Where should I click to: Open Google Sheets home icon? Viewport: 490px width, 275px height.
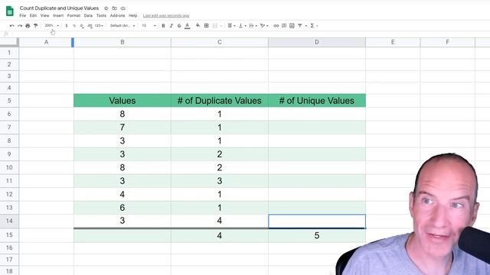click(10, 11)
